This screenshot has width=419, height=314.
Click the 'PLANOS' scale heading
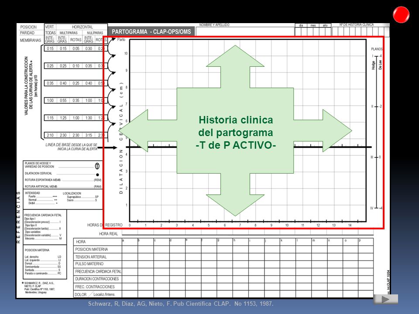[377, 49]
